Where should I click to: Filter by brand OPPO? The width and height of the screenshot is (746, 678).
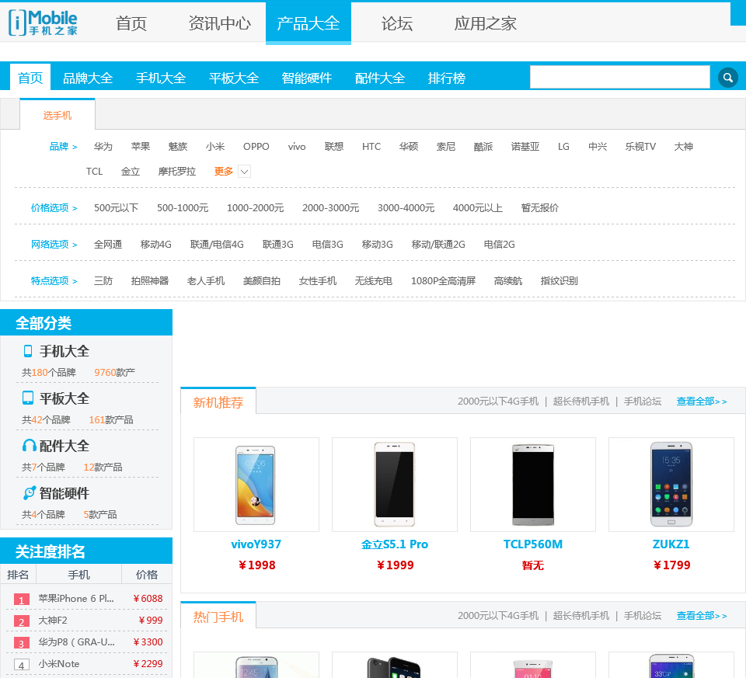[x=256, y=147]
